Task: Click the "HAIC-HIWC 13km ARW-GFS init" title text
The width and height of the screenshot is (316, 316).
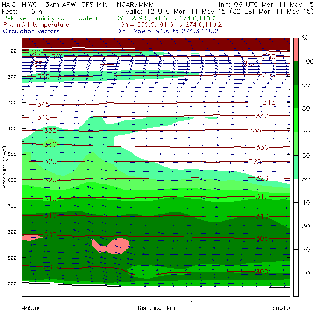Action: 54,4
